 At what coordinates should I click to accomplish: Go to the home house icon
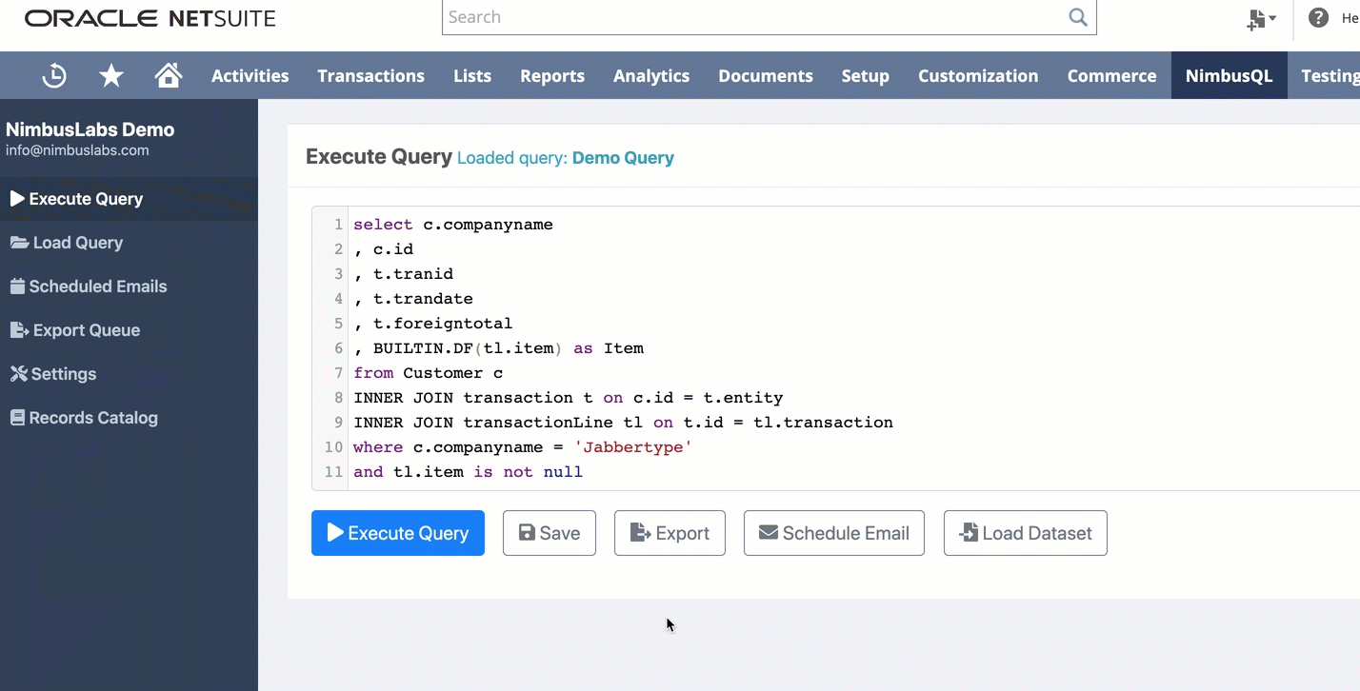[169, 75]
